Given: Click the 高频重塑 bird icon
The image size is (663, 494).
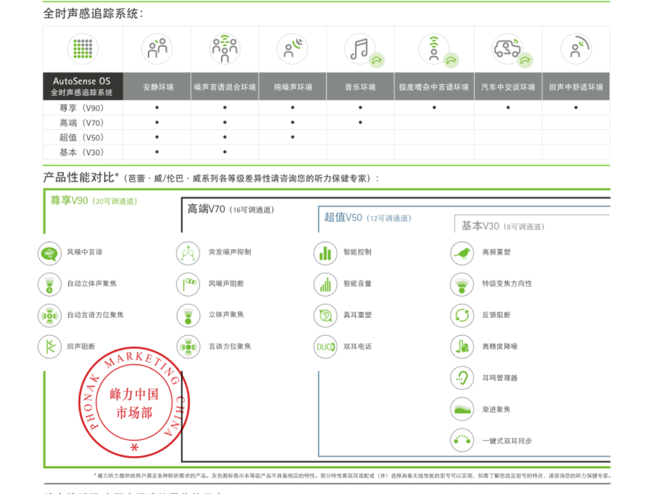Looking at the screenshot, I should 462,254.
